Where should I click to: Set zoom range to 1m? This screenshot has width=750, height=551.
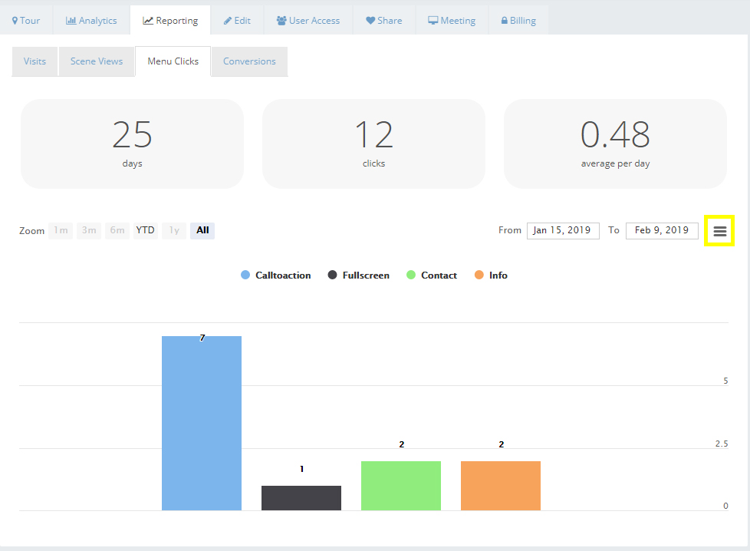point(61,230)
